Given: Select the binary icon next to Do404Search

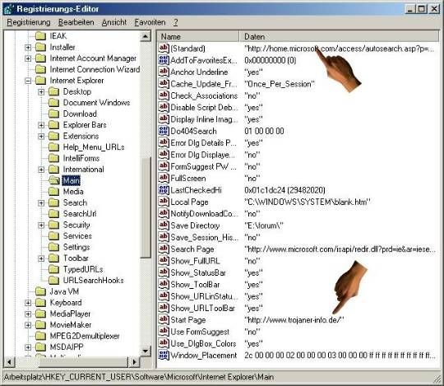Looking at the screenshot, I should tap(164, 131).
